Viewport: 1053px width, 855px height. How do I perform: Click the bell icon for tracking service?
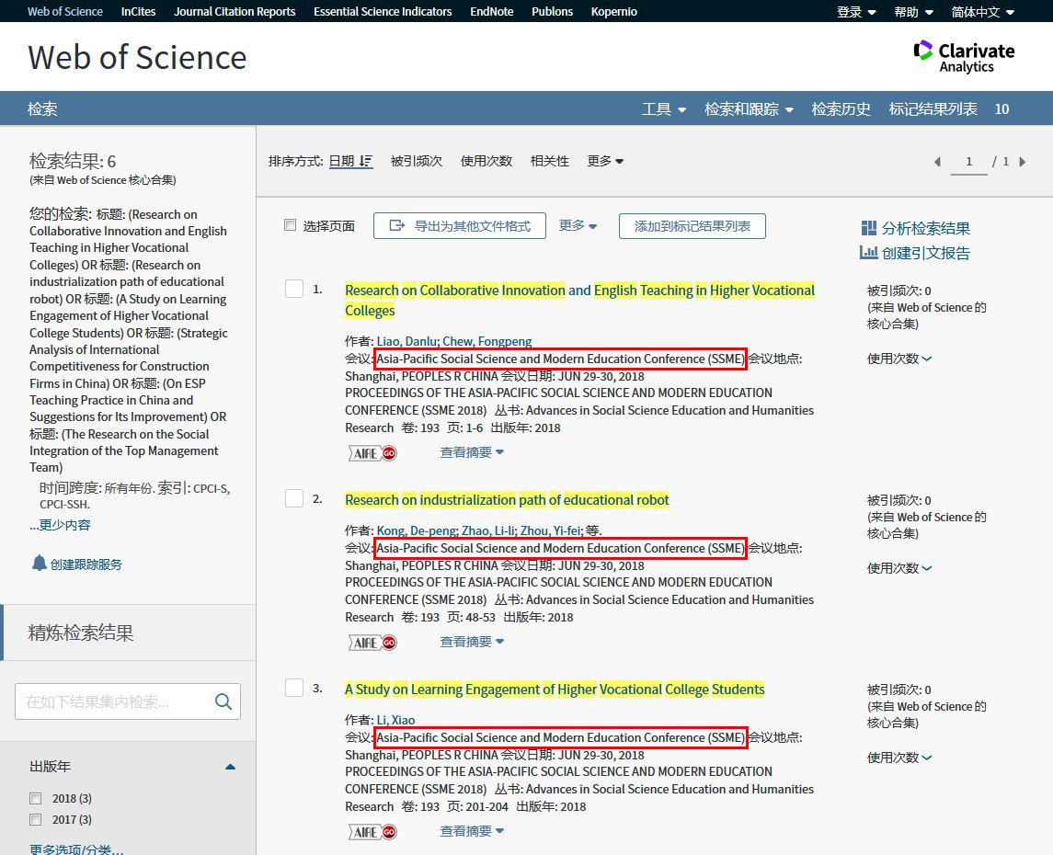click(x=39, y=564)
